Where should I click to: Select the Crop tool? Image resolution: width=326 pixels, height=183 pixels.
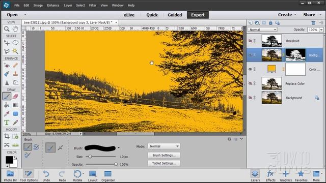pos(7,136)
